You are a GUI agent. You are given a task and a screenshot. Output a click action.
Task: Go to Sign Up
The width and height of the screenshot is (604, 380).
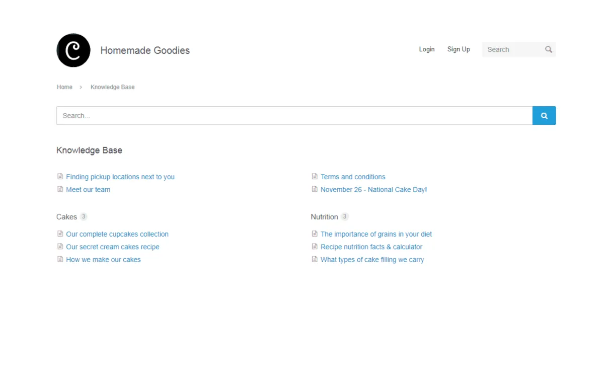click(x=459, y=49)
